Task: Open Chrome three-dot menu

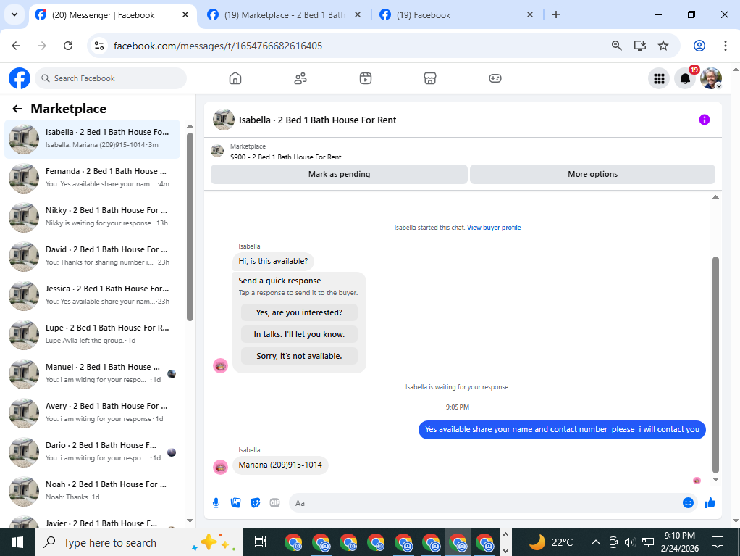Action: click(725, 46)
